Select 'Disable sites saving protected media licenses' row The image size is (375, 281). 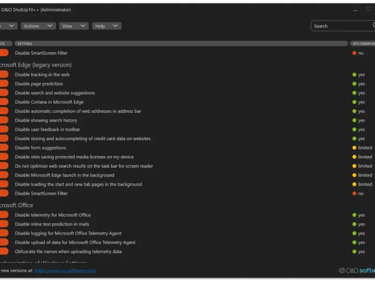click(74, 157)
